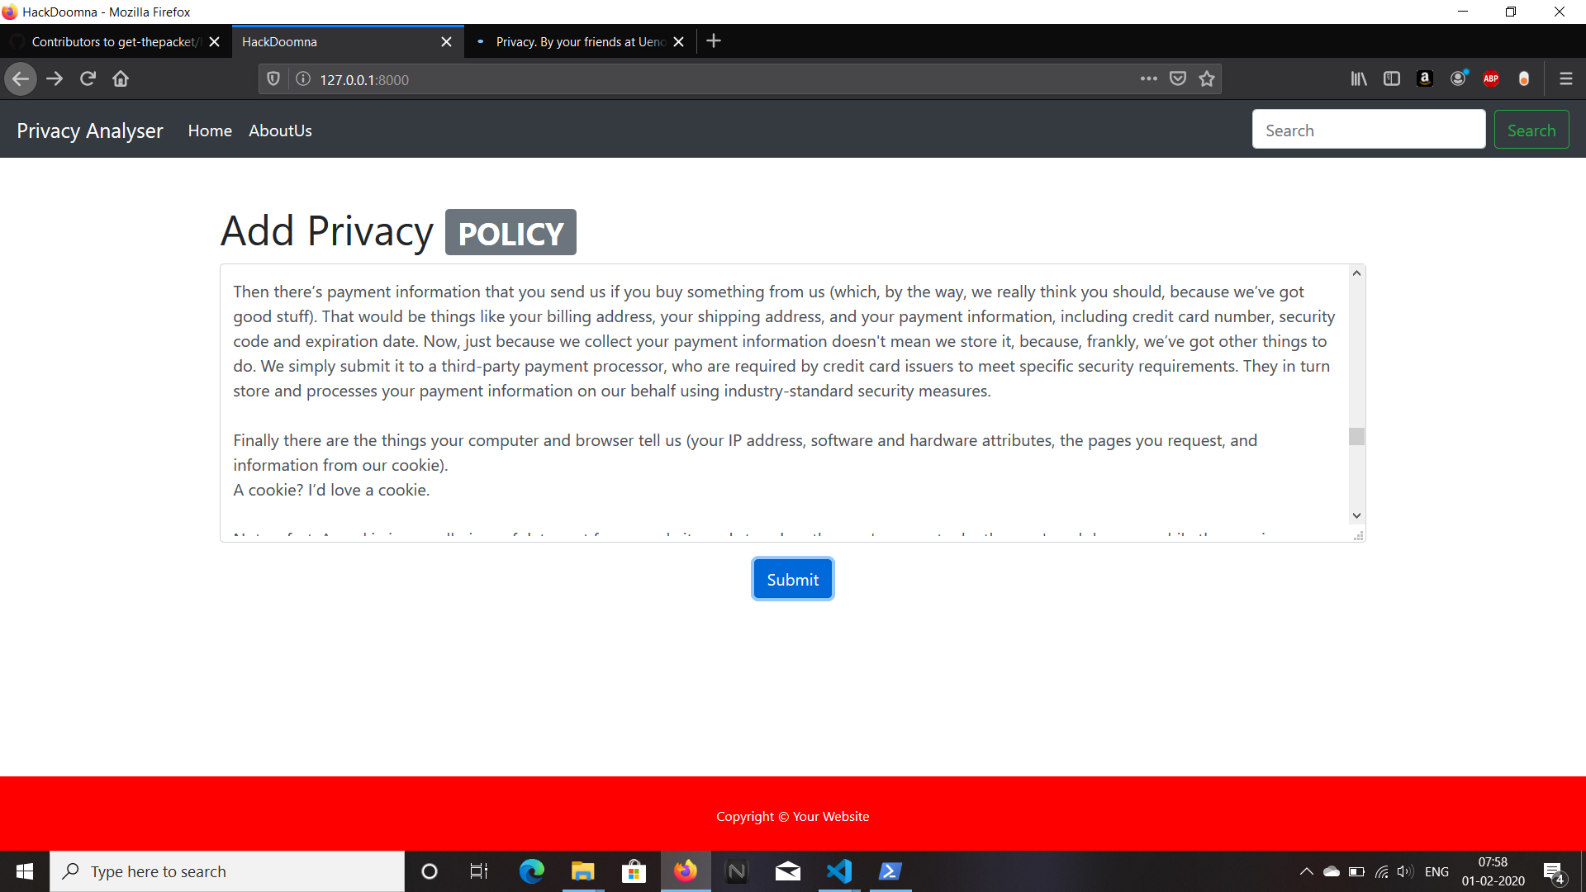
Task: Switch to Privacy by Uenc tab
Action: 580,42
